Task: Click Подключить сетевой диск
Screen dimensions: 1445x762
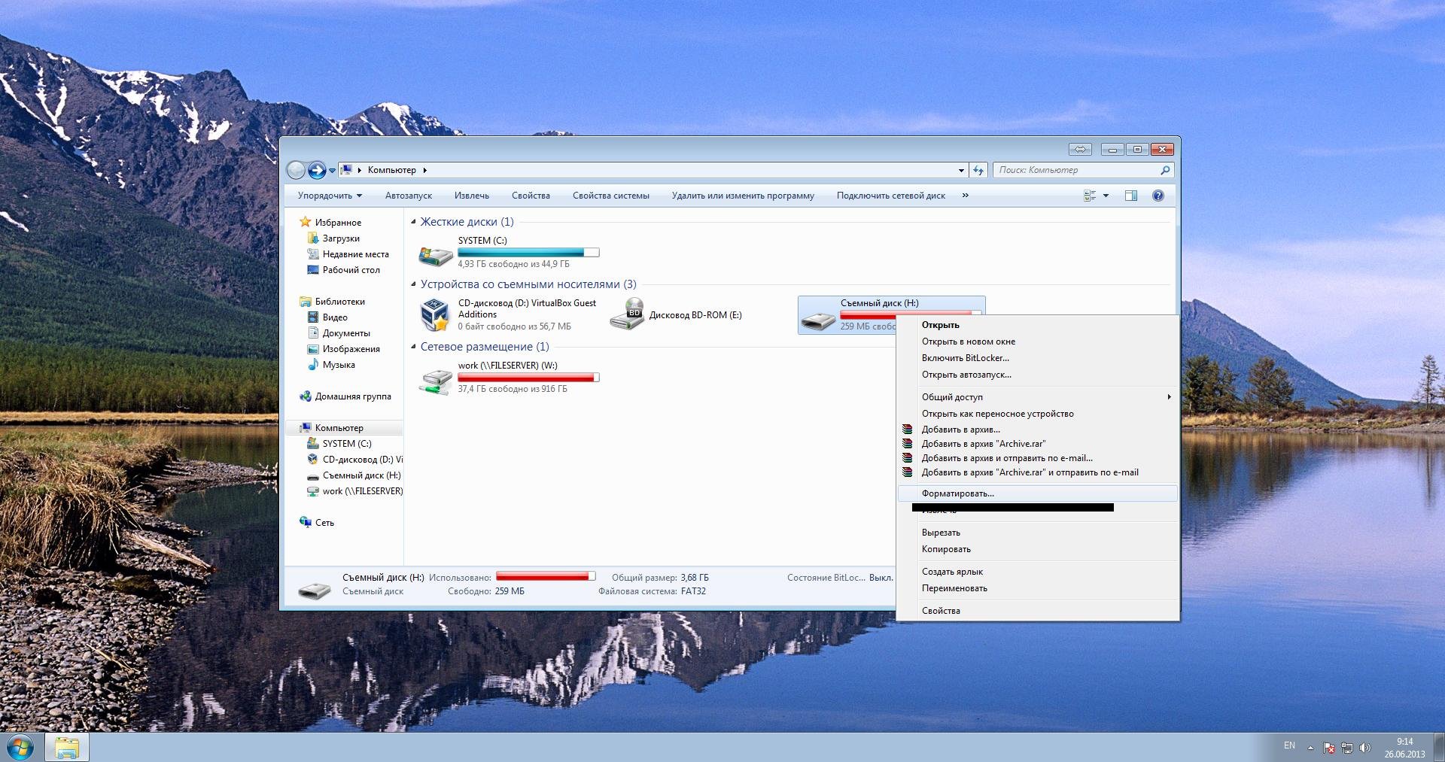Action: point(891,196)
